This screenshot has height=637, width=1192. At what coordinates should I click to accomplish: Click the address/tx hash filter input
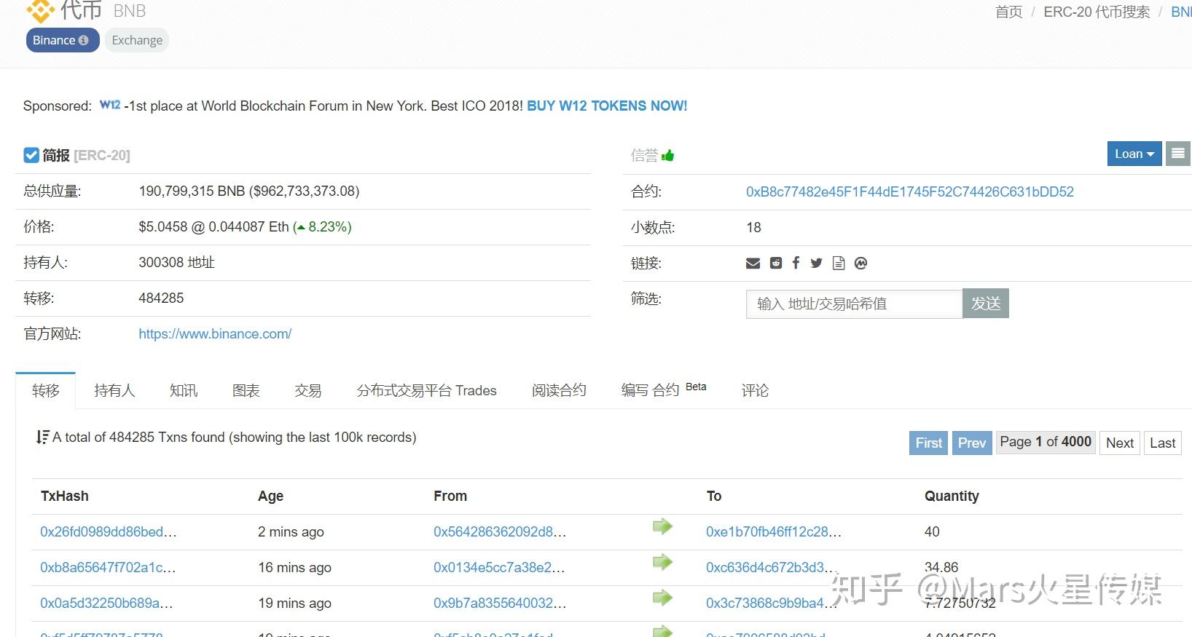[x=853, y=304]
